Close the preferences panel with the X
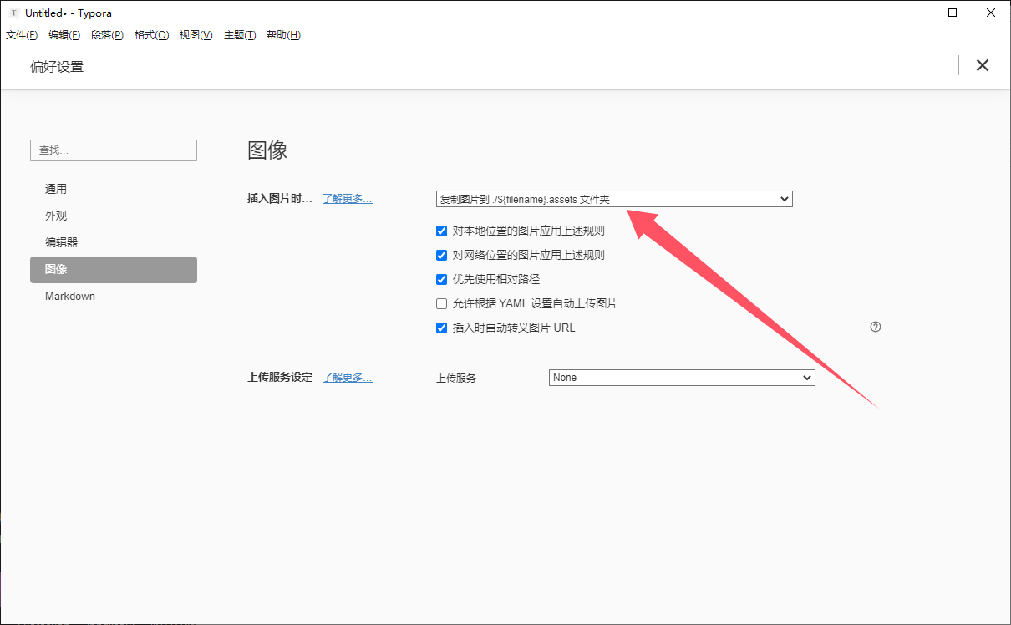Screen dimensions: 1011x625 point(983,65)
